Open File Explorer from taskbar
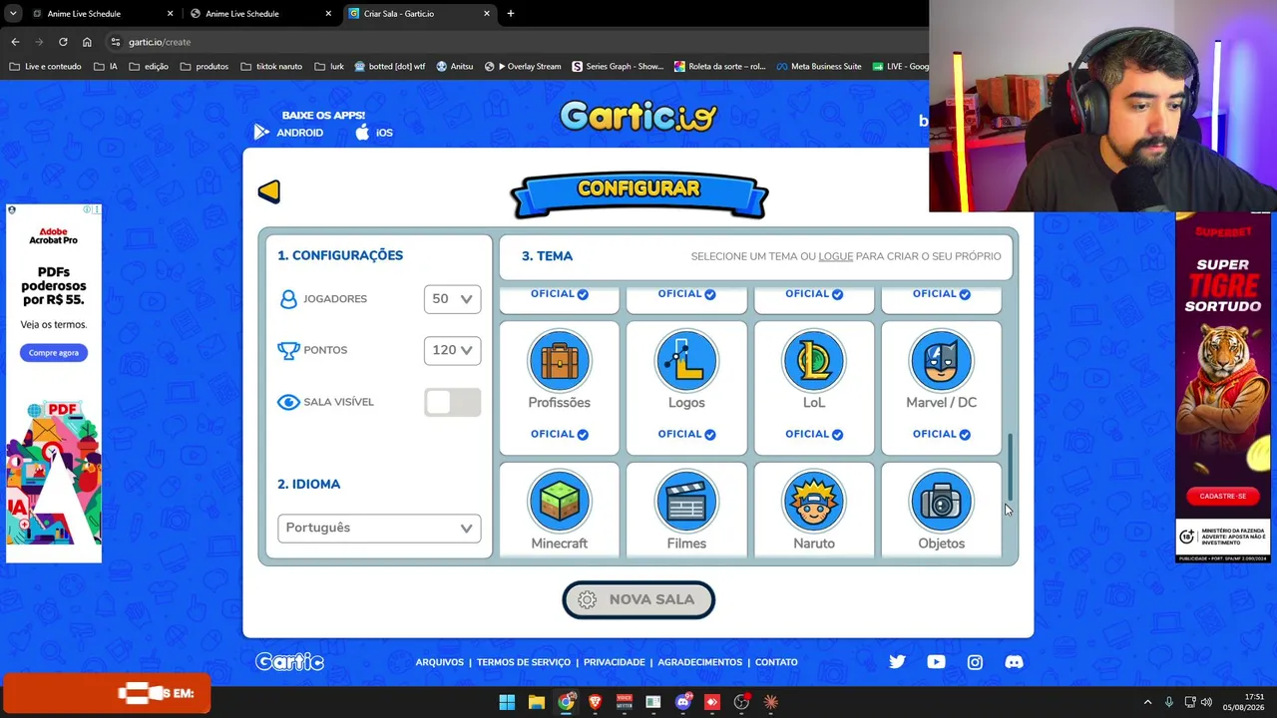Viewport: 1277px width, 718px height. 537,702
